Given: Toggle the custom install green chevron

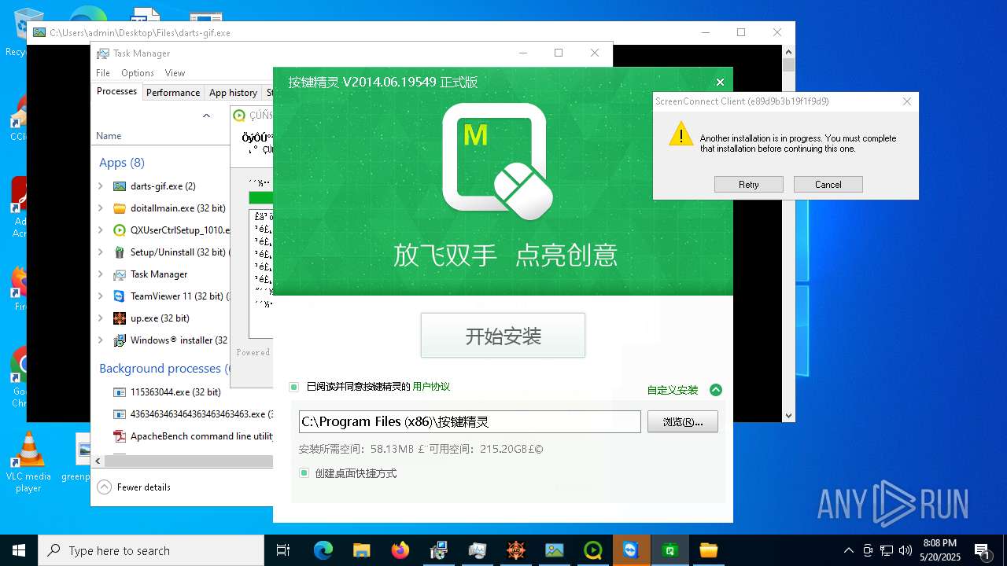Looking at the screenshot, I should pos(715,390).
